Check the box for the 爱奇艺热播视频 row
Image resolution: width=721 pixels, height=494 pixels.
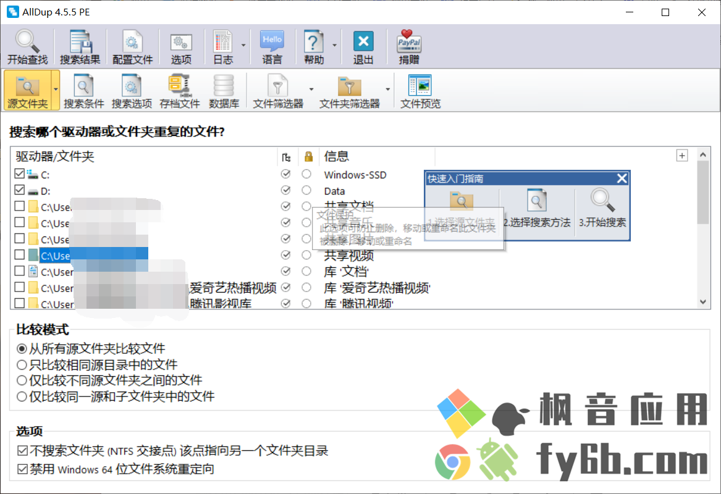(19, 287)
